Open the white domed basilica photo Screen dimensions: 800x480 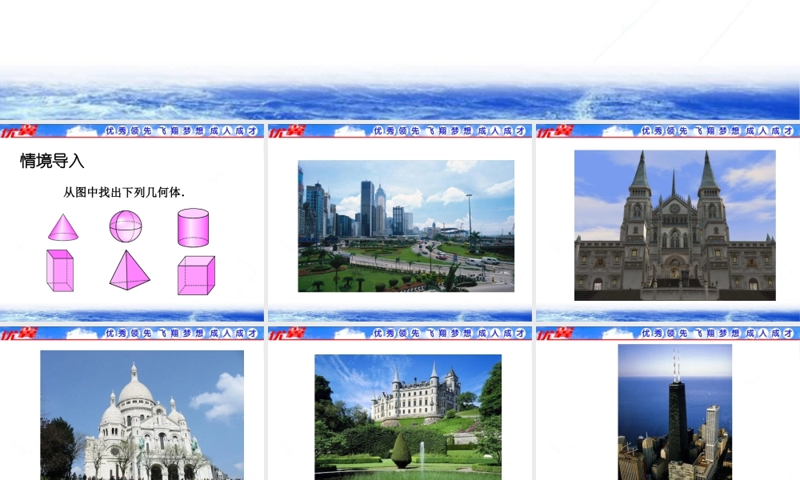click(142, 414)
